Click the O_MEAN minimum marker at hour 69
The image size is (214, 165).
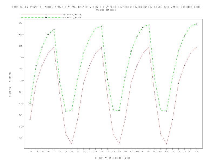[167, 144]
